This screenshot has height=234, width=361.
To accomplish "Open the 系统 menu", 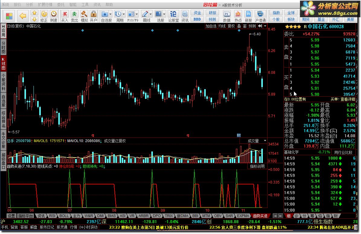I will [x=5, y=5].
